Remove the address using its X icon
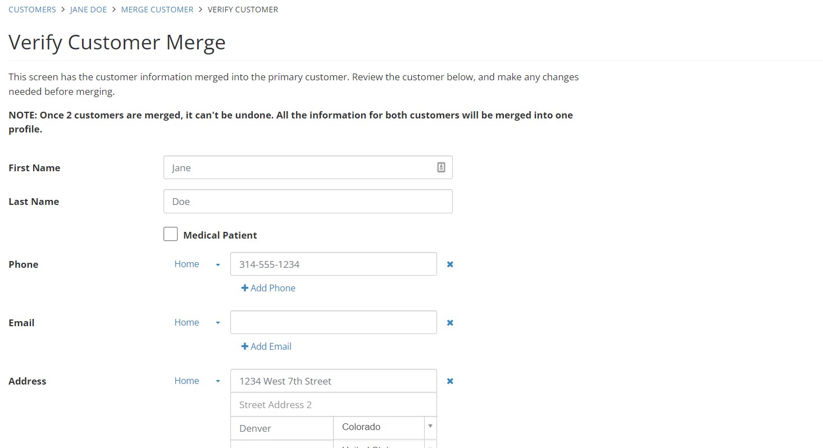The width and height of the screenshot is (823, 448). [450, 381]
